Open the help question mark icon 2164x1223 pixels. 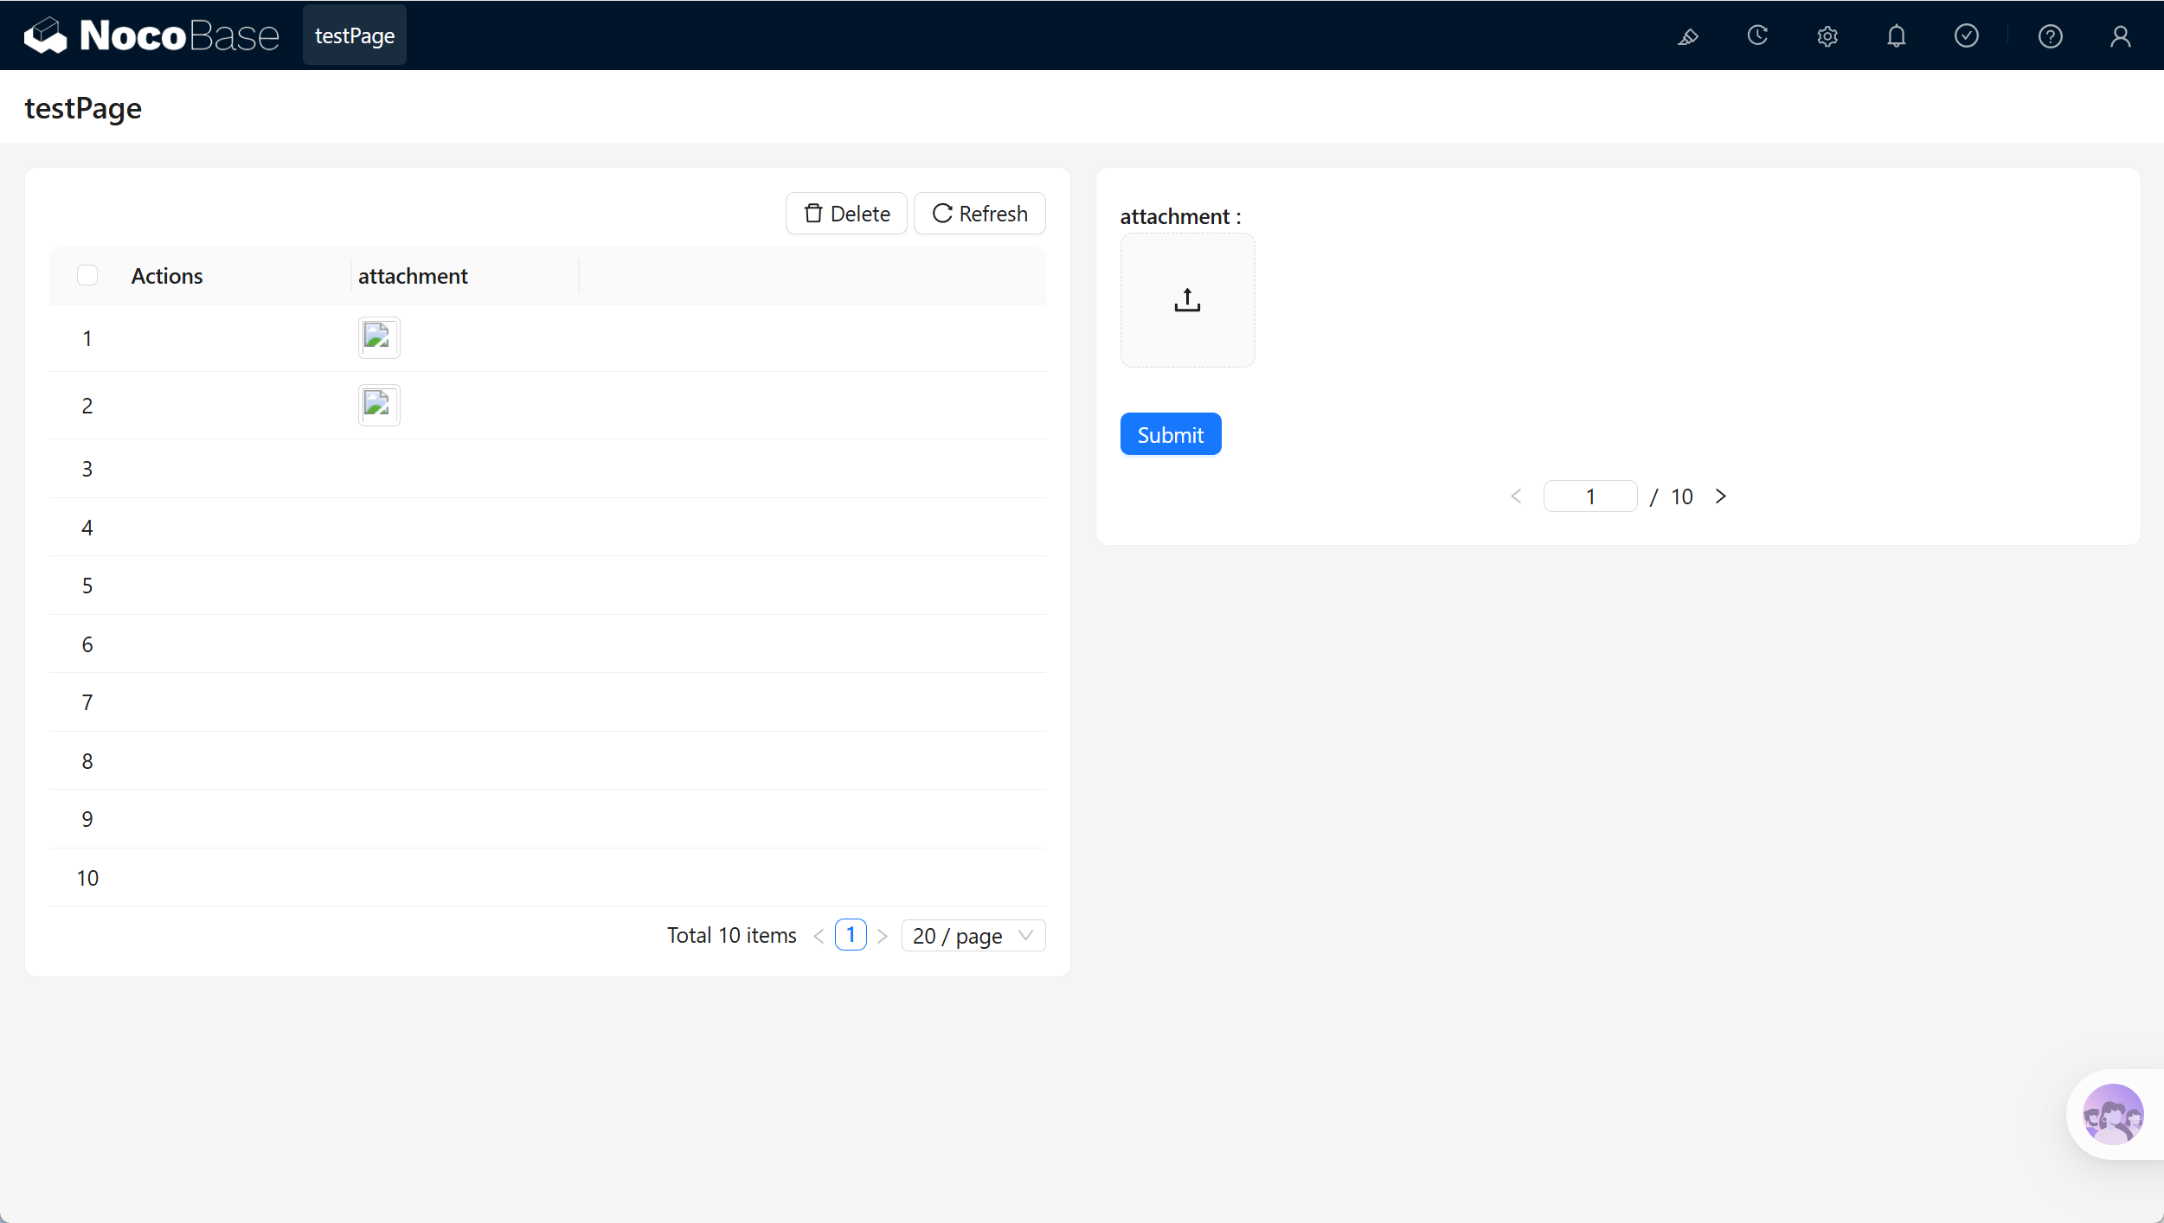(2050, 36)
